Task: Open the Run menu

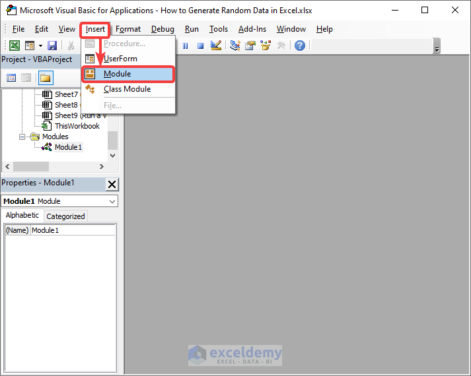Action: 192,29
